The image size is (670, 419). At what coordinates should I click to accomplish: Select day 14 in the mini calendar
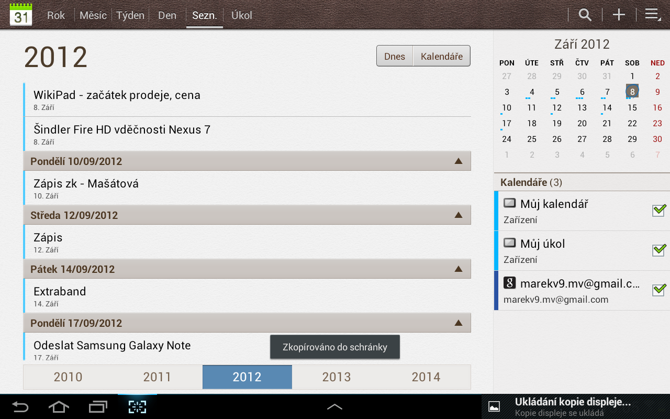[607, 108]
